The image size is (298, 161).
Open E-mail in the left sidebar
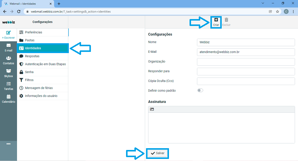[8, 47]
